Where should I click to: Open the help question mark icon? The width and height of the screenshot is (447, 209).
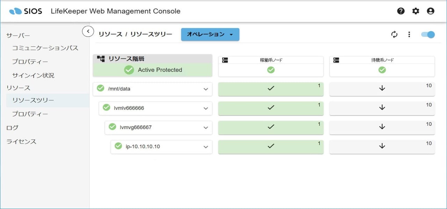click(x=401, y=11)
